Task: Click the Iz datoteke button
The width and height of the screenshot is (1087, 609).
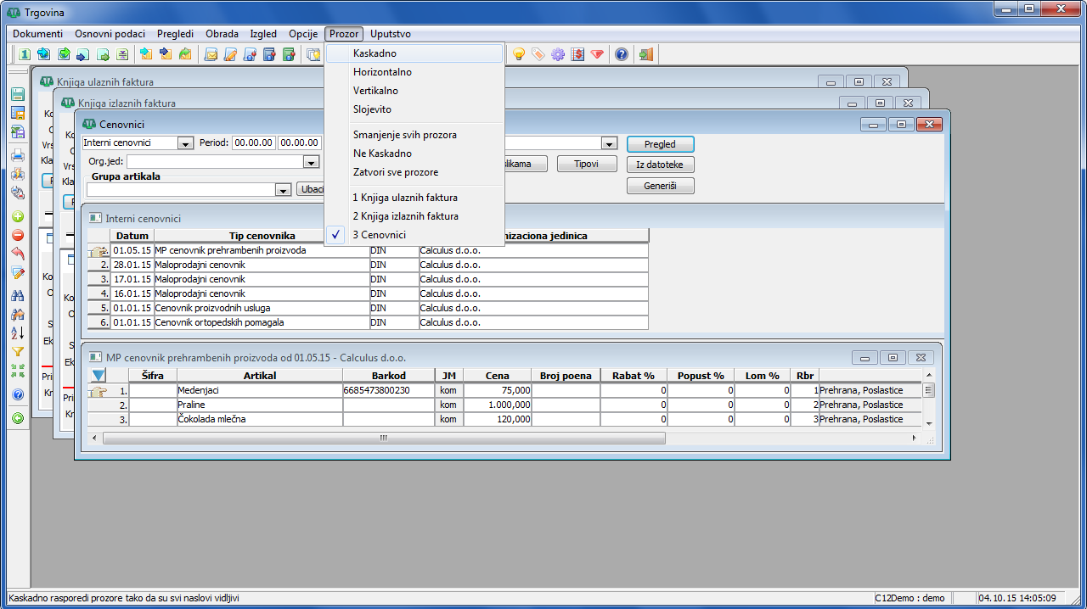Action: tap(661, 165)
